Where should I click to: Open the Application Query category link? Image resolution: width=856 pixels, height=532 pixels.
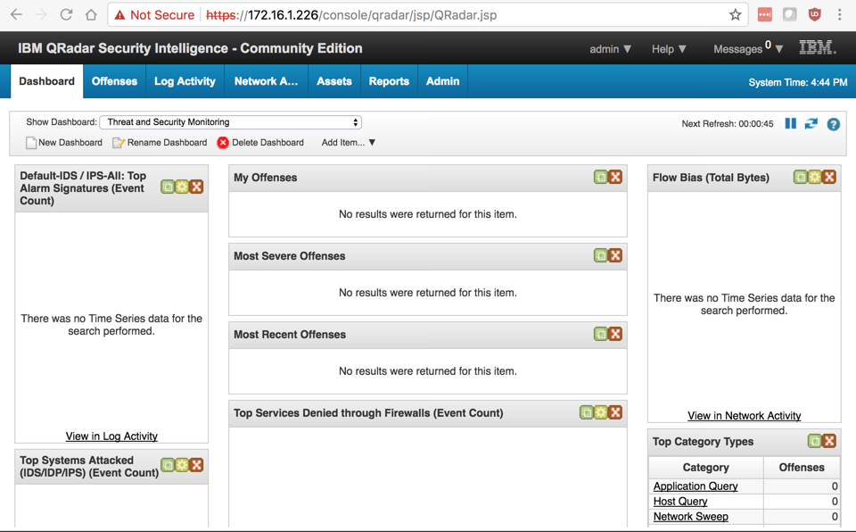[695, 486]
